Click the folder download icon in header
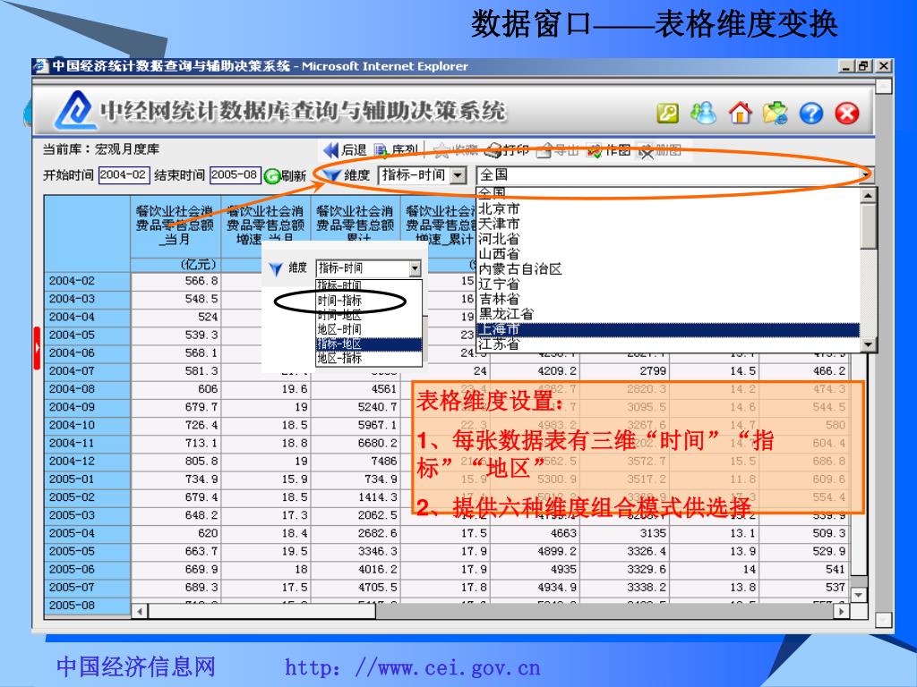 coord(776,113)
